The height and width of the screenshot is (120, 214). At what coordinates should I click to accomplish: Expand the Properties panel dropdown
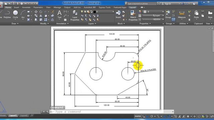pos(145,24)
